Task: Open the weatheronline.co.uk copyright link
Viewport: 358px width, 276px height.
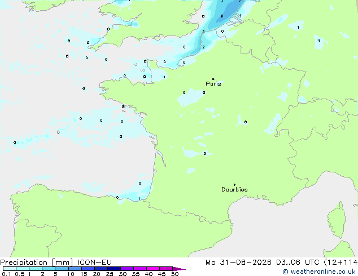Action: 319,271
